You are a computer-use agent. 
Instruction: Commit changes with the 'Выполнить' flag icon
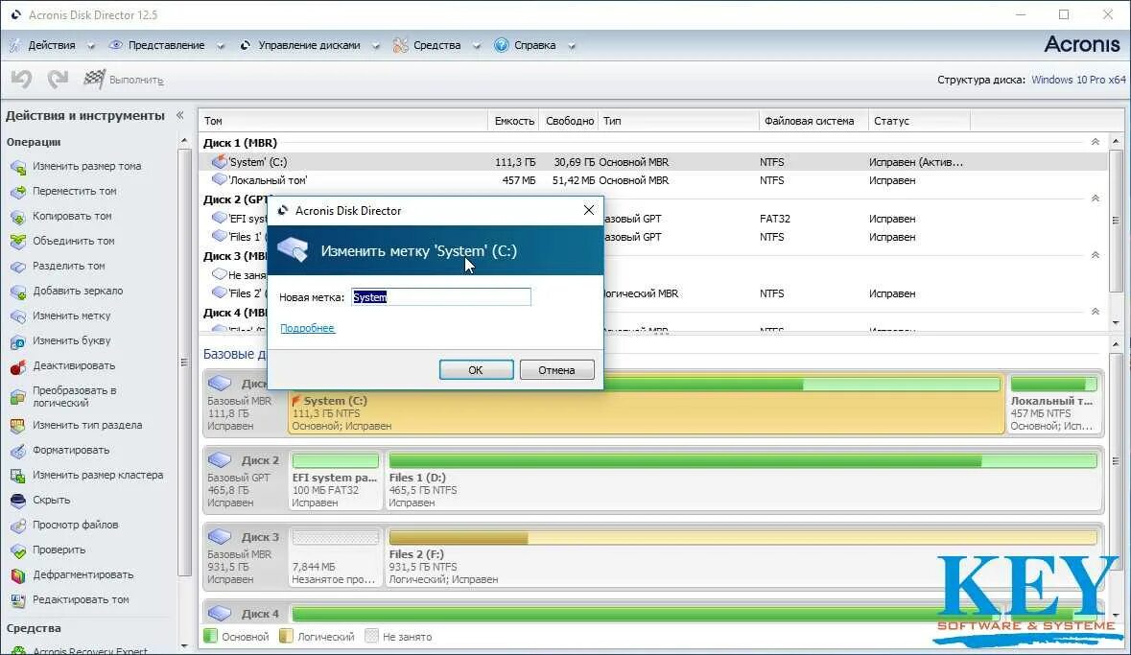coord(93,79)
